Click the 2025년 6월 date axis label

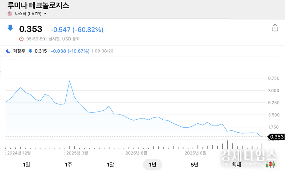click(x=137, y=153)
